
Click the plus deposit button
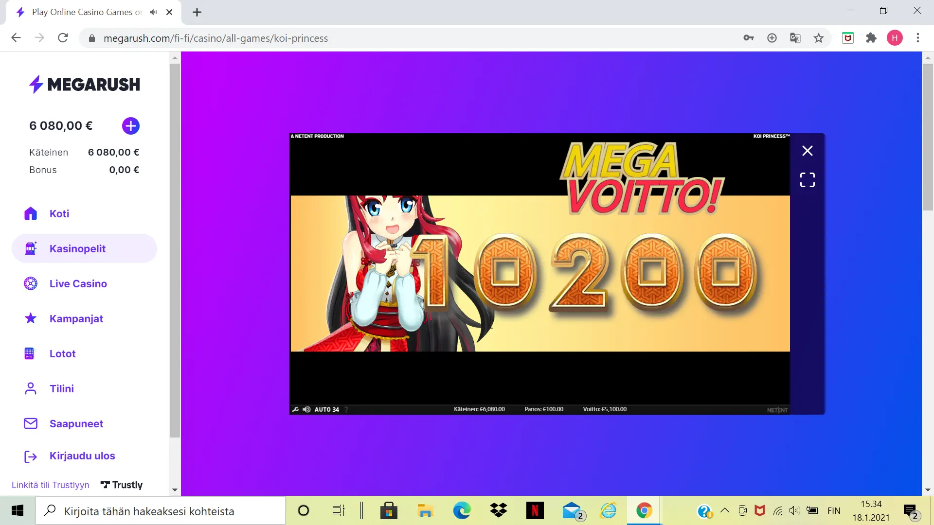(x=130, y=126)
